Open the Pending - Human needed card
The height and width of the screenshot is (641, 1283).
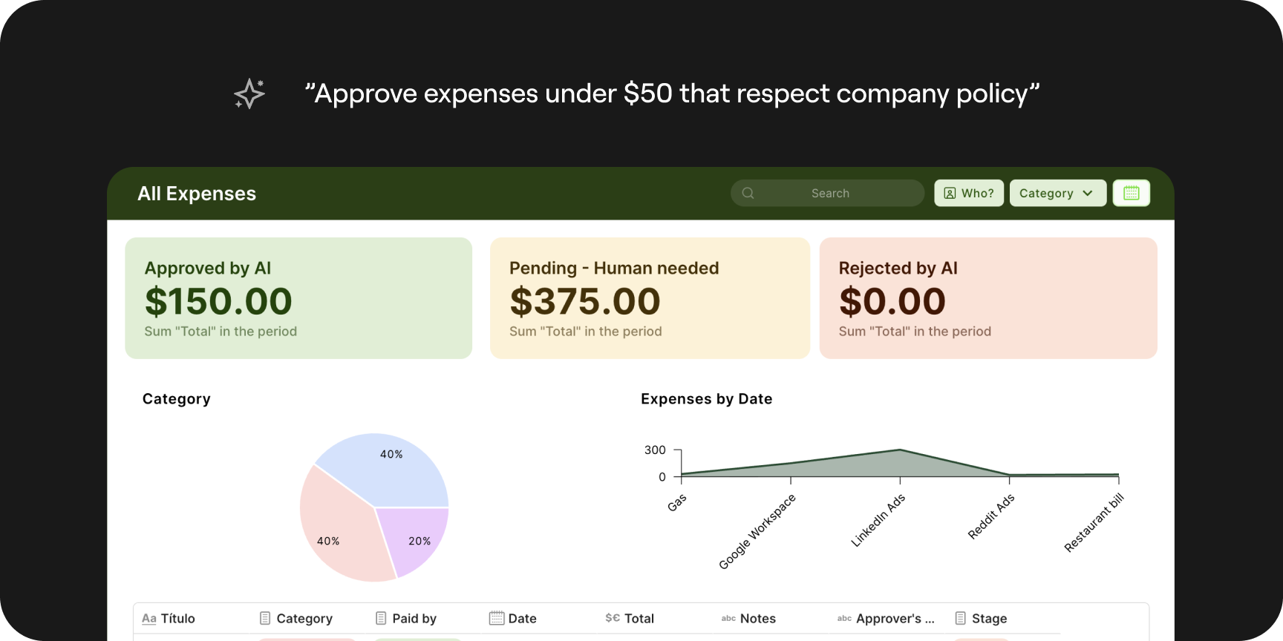pyautogui.click(x=650, y=298)
